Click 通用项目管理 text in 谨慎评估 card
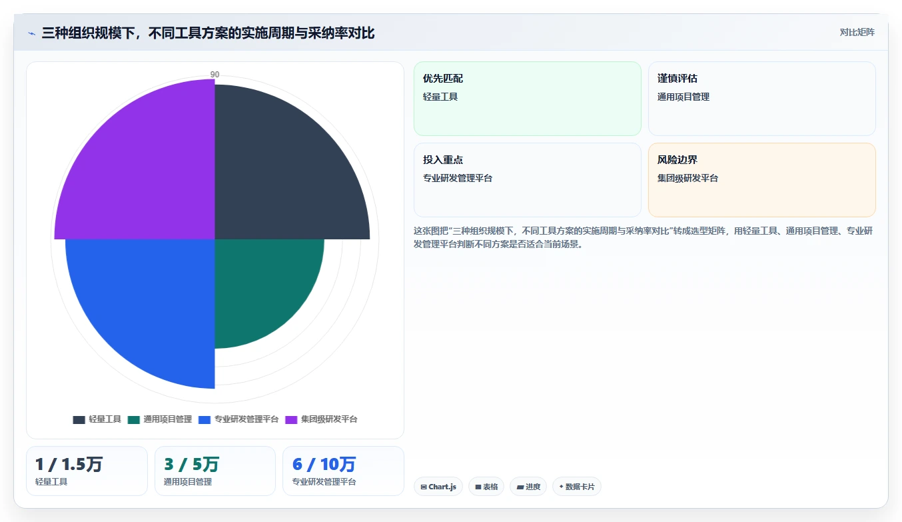 tap(683, 97)
